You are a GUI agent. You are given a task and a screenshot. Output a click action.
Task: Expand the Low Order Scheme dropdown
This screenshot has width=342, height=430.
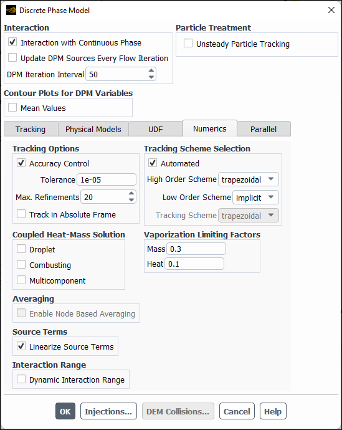[x=255, y=198]
